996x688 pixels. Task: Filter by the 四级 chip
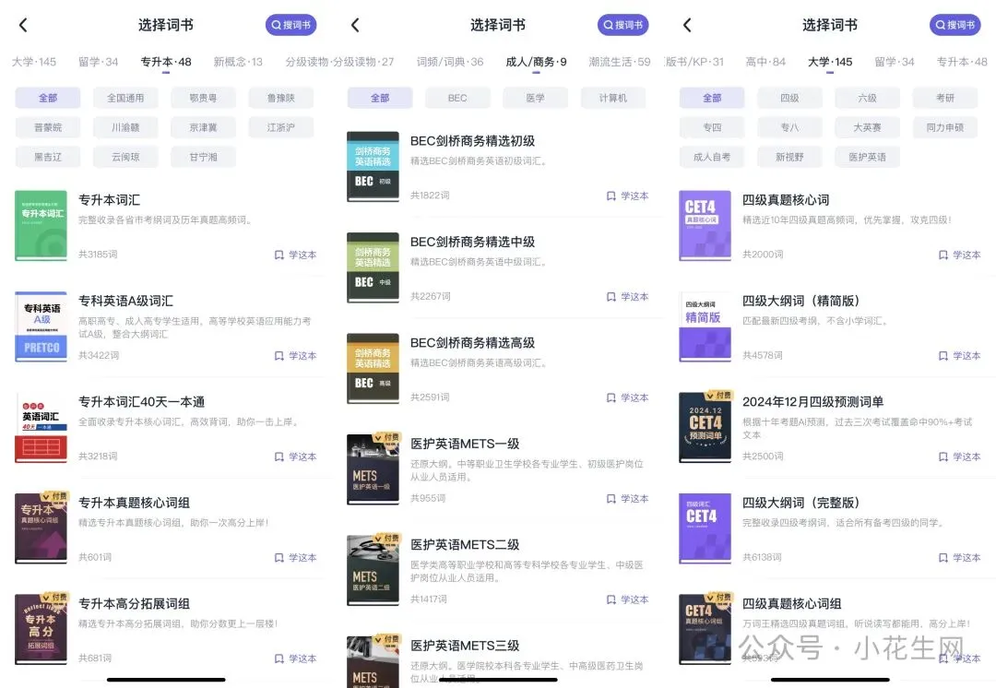click(789, 98)
